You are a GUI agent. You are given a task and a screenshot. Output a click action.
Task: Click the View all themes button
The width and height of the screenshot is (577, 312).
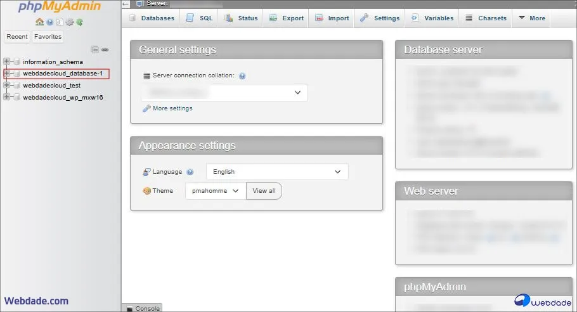264,191
